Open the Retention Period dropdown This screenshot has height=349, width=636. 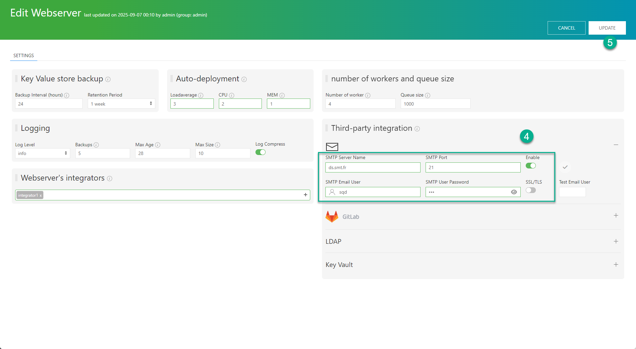click(121, 104)
